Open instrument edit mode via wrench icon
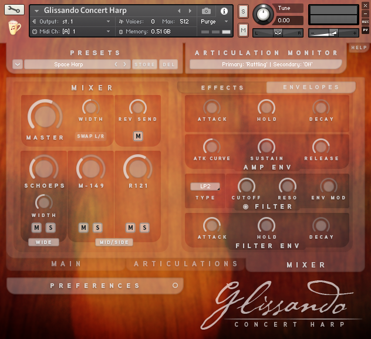This screenshot has width=371, height=339. pyautogui.click(x=14, y=10)
